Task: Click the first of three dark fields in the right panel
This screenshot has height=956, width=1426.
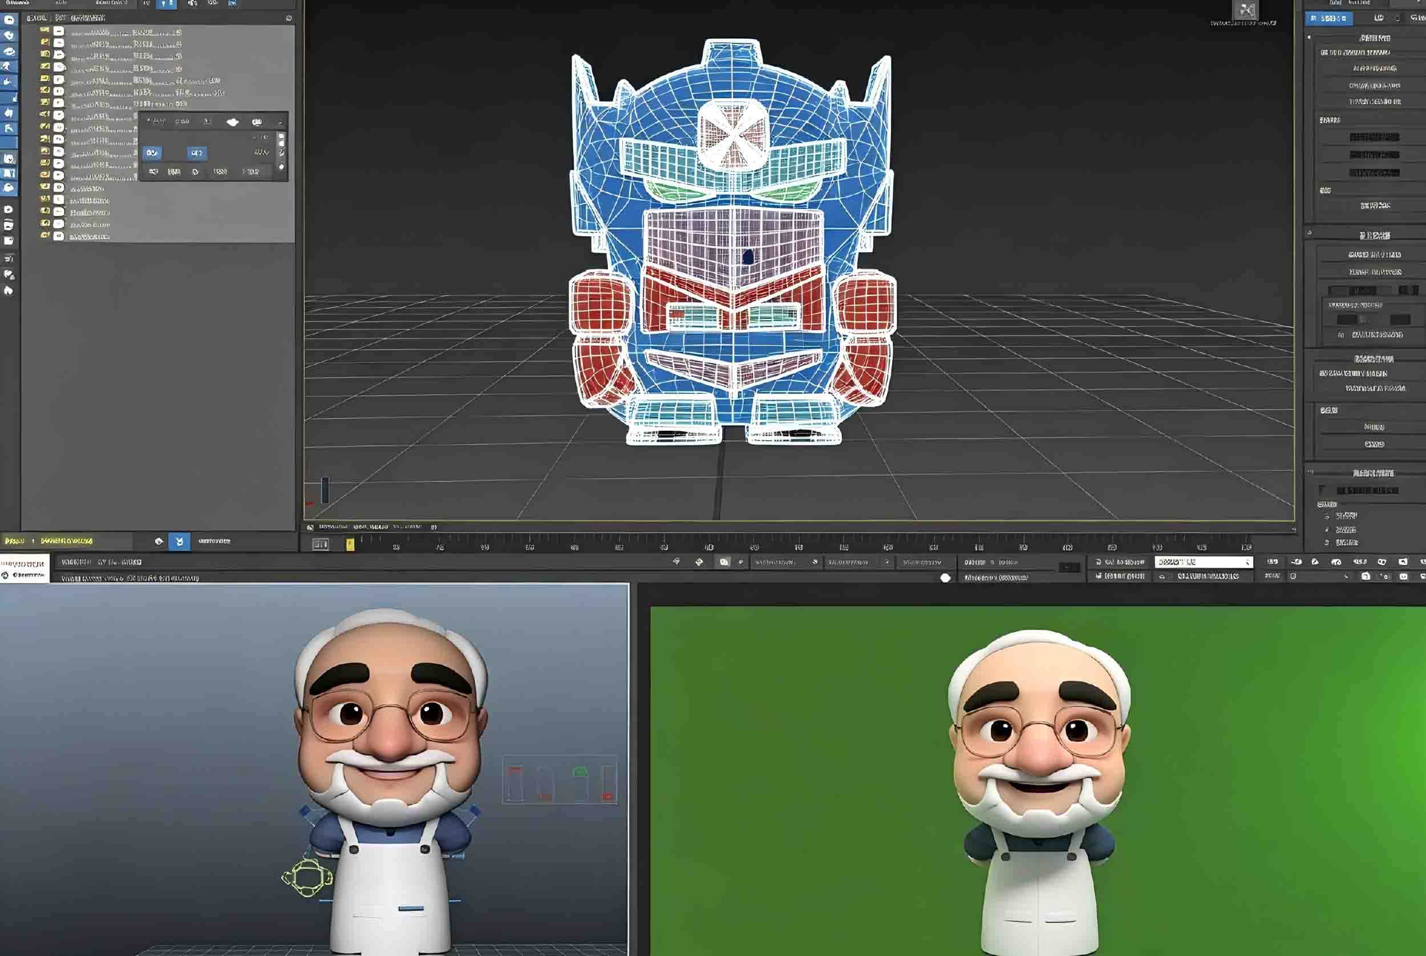Action: tap(1374, 137)
